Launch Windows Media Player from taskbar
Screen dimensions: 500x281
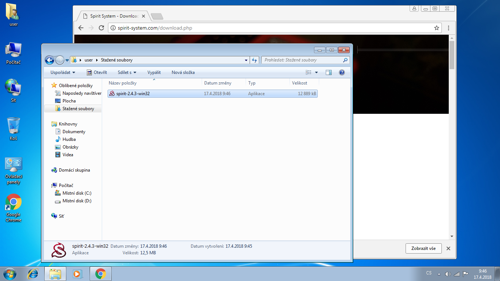point(77,273)
